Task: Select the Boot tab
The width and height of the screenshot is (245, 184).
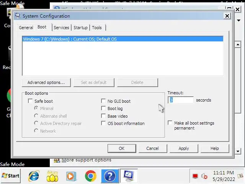Action: 42,27
